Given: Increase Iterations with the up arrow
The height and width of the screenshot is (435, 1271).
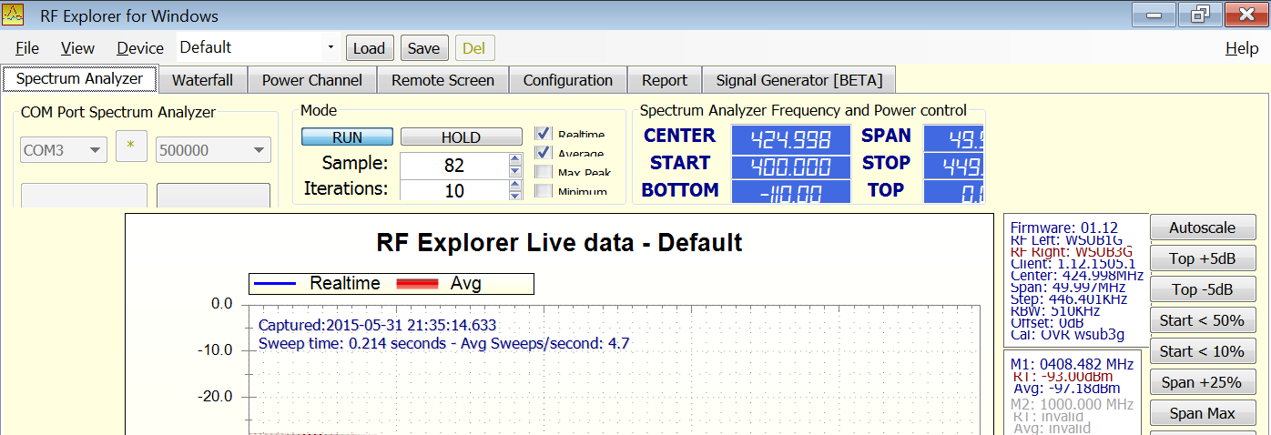Looking at the screenshot, I should [515, 185].
